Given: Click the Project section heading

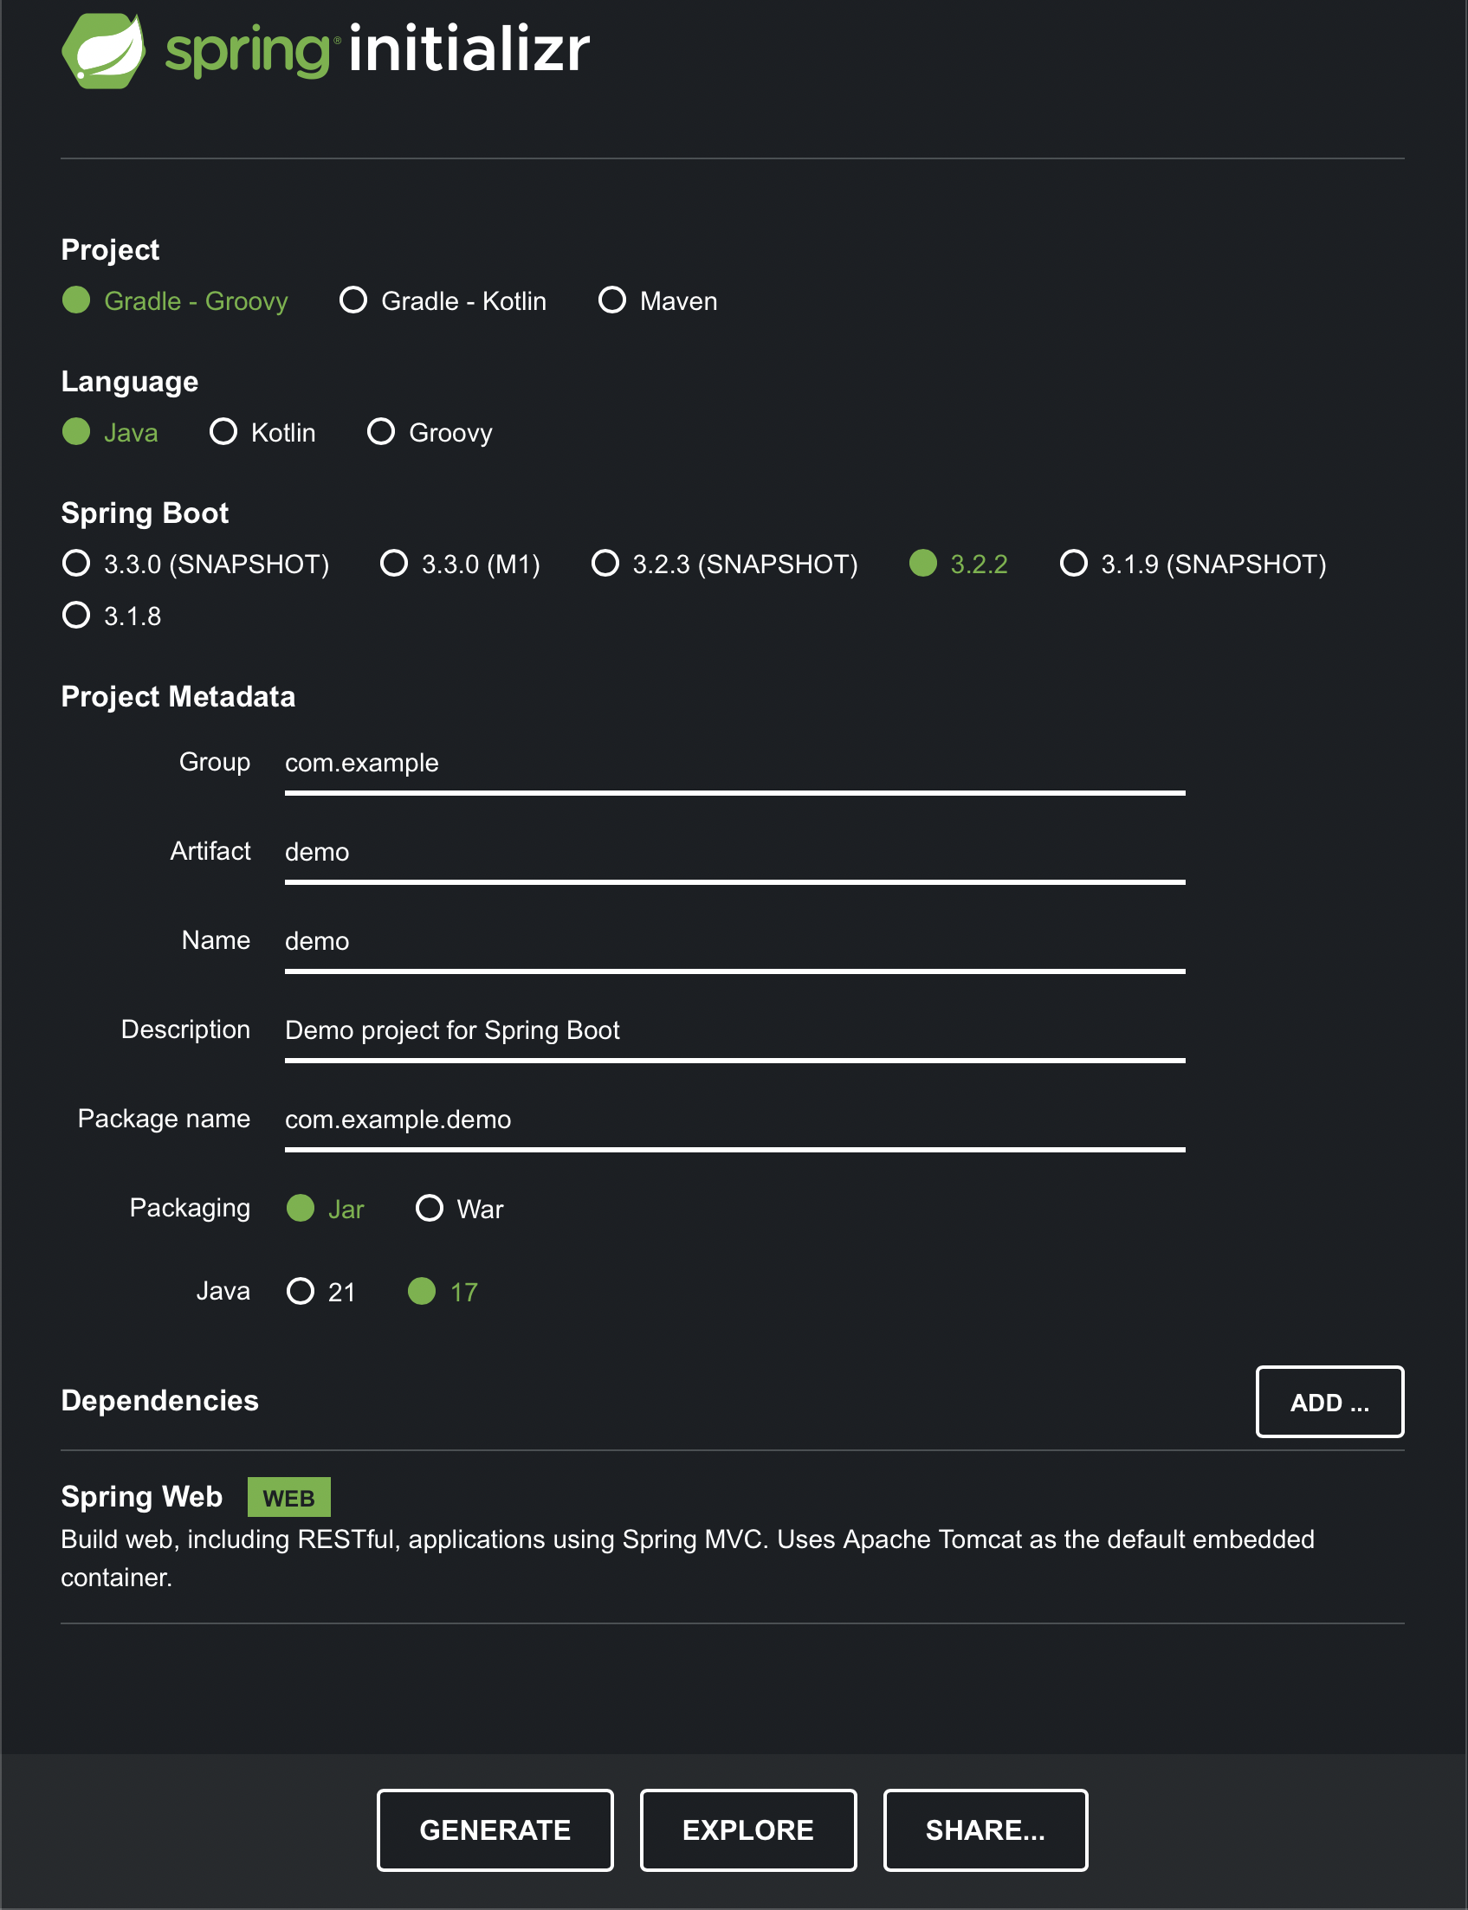Looking at the screenshot, I should click(x=110, y=249).
